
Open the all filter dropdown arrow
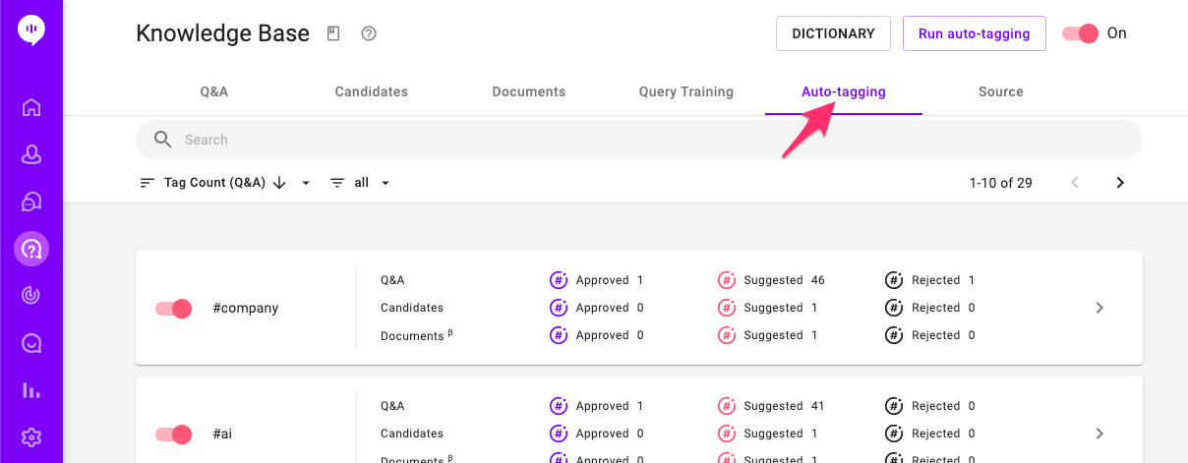coord(386,183)
